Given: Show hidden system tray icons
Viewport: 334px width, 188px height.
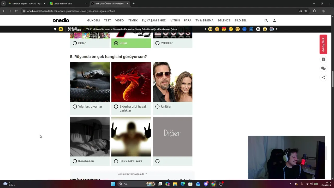Looking at the screenshot, I should (291, 184).
